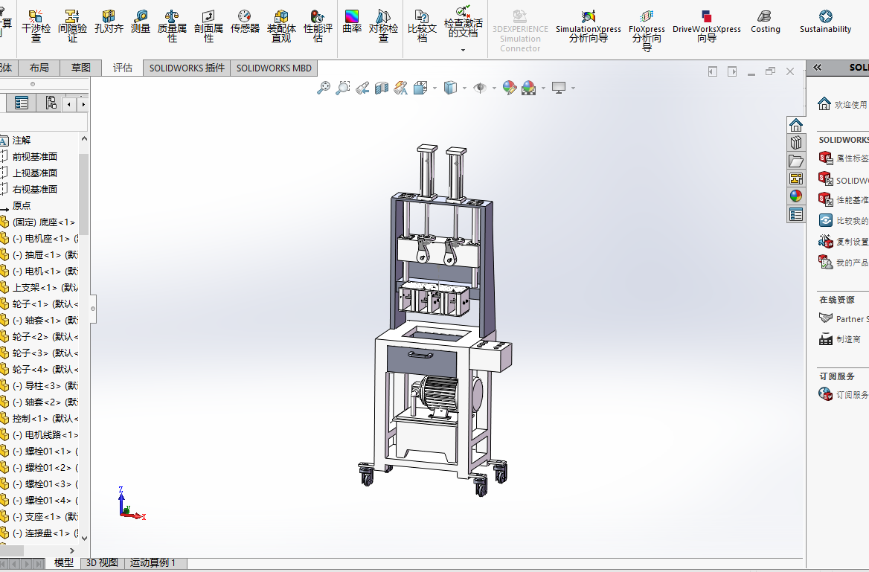Open Apply Scene dropdown arrow
The image size is (869, 572).
click(x=543, y=88)
